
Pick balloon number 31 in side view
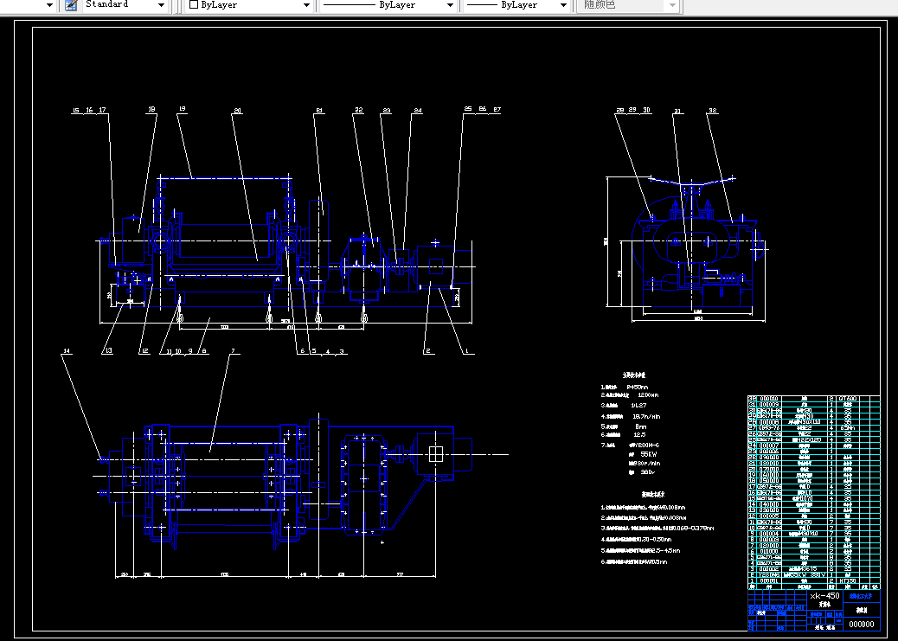[678, 112]
